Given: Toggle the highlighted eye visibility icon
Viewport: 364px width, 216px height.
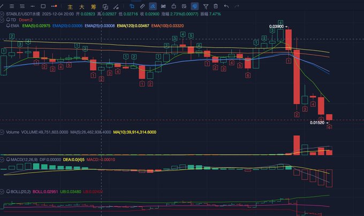Looking at the screenshot, I should pos(194,6).
